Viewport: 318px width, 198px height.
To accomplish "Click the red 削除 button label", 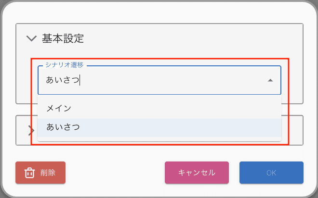I will pyautogui.click(x=48, y=173).
